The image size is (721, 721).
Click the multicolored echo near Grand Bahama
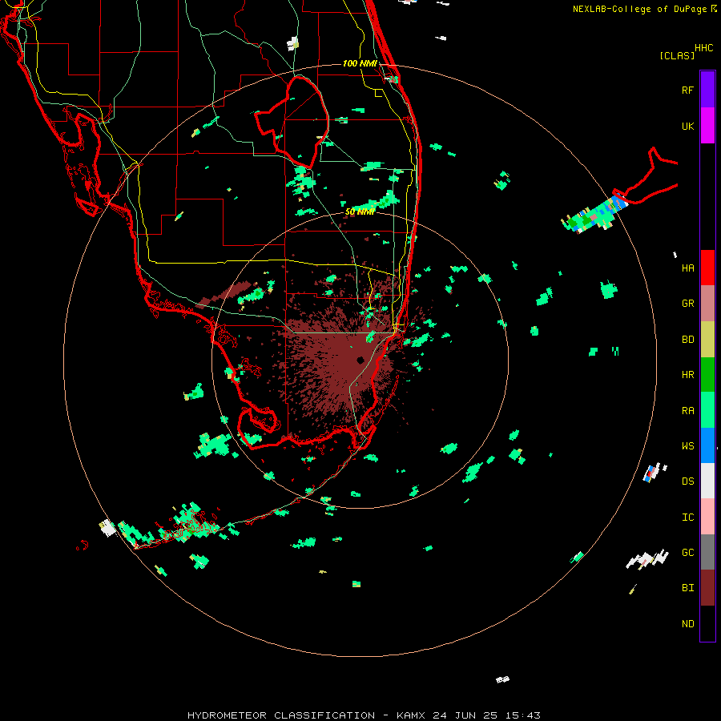(x=594, y=215)
